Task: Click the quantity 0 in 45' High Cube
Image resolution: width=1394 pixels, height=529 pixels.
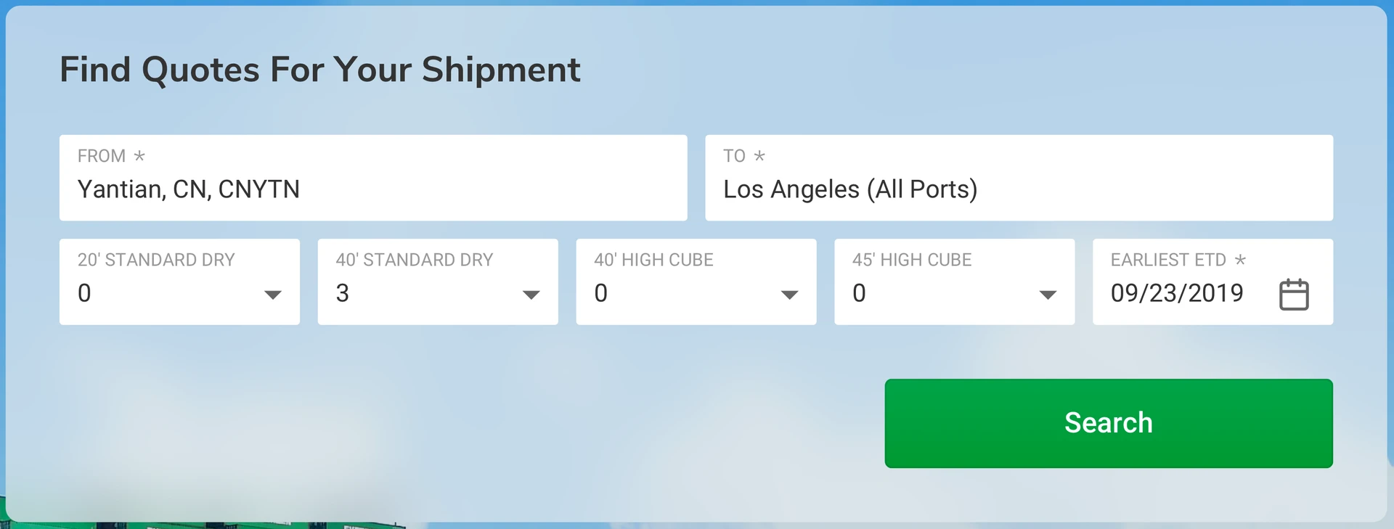Action: pos(859,293)
